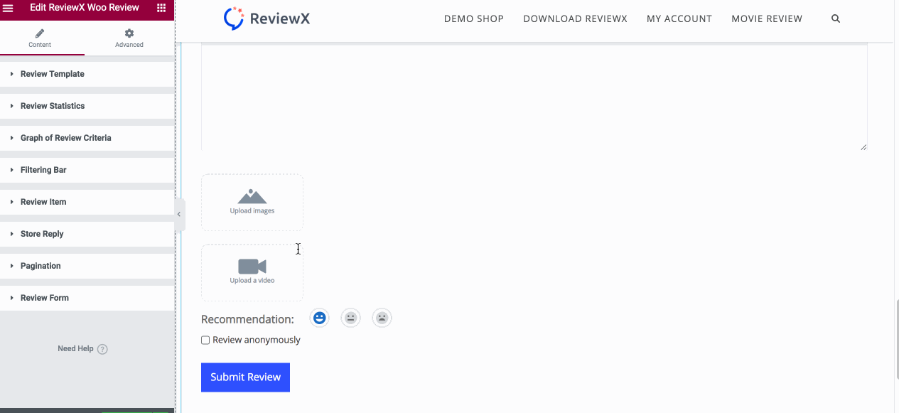
Task: Select the happy face recommendation
Action: tap(319, 318)
